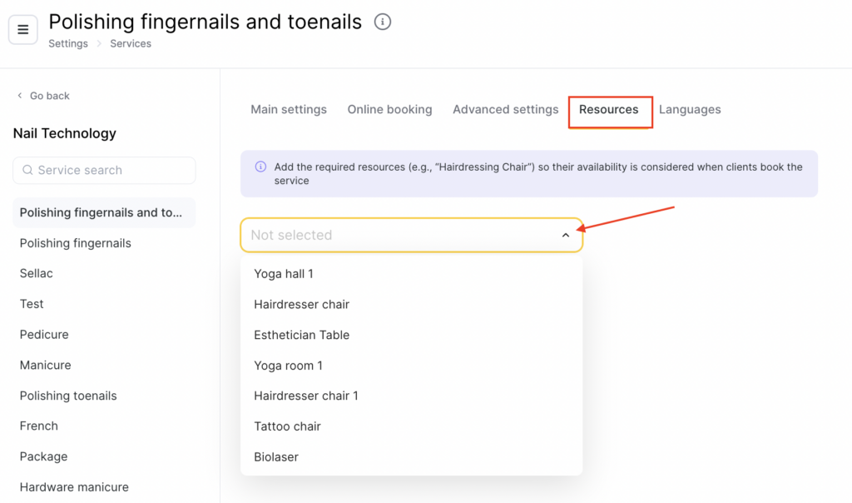Open the Pedicure service in the sidebar
Screen dimensions: 852x503
pyautogui.click(x=44, y=335)
